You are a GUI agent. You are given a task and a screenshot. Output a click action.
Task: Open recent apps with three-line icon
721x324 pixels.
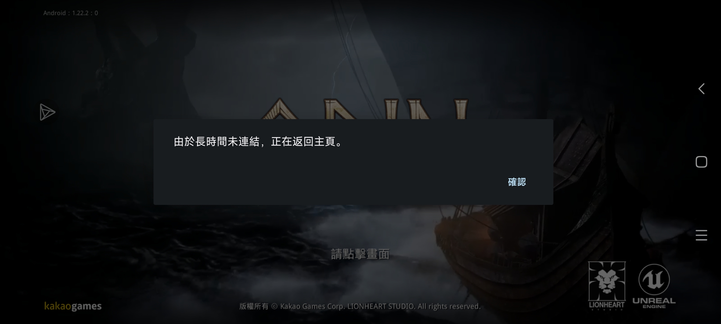coord(701,235)
